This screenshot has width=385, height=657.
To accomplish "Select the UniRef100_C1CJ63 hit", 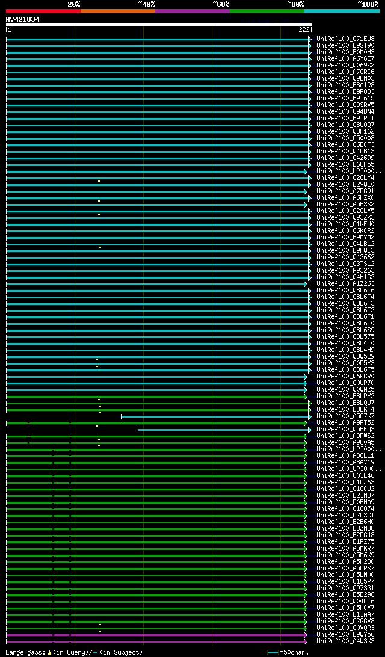I will coord(345,483).
